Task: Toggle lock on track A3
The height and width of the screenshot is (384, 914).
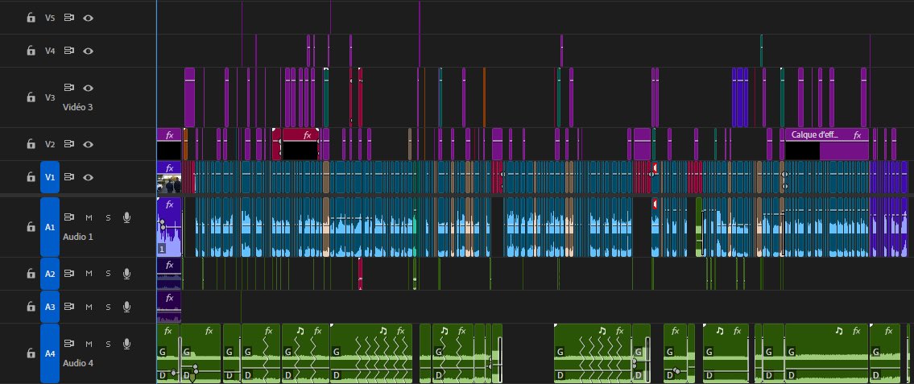Action: coord(31,307)
